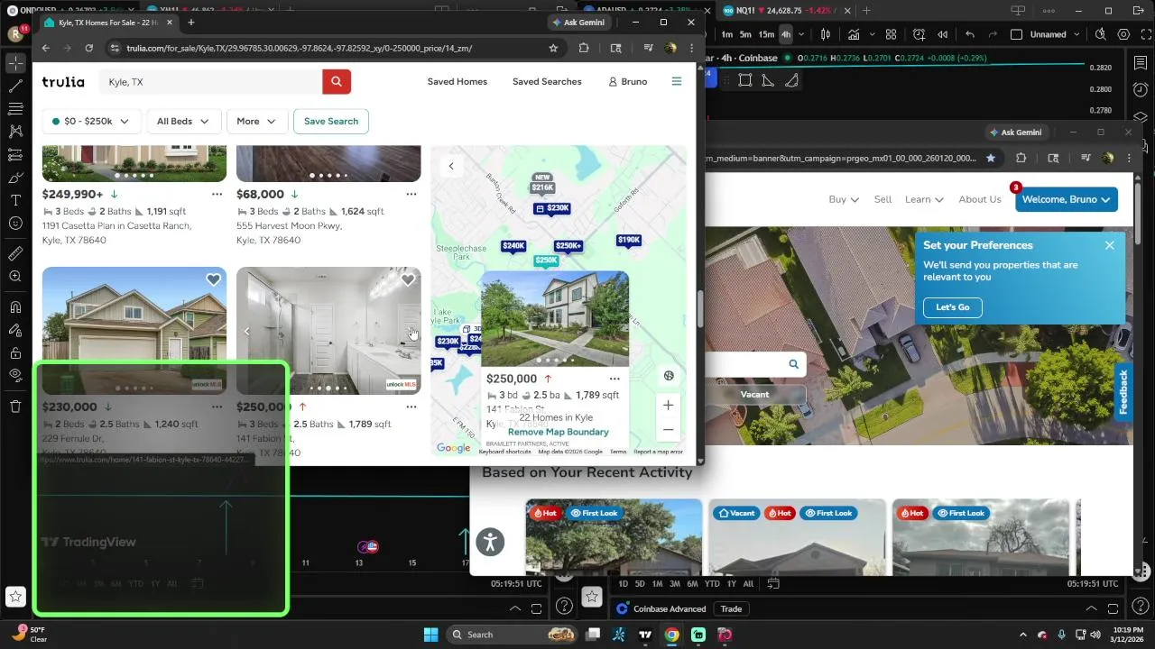Click the Kyle, TX search input
Image resolution: width=1155 pixels, height=649 pixels.
tap(211, 82)
